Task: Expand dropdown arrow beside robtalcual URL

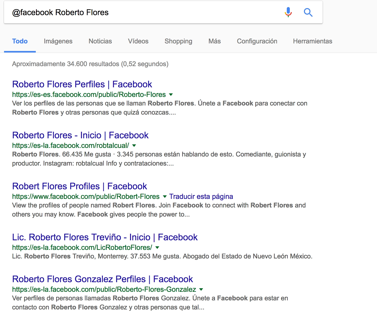Action: [134, 146]
